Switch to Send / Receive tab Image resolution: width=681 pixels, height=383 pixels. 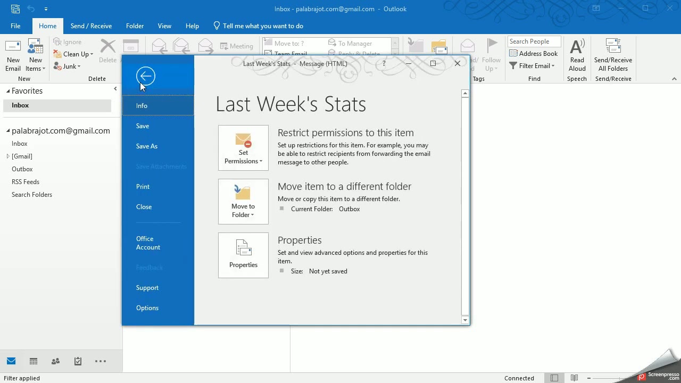tap(91, 26)
